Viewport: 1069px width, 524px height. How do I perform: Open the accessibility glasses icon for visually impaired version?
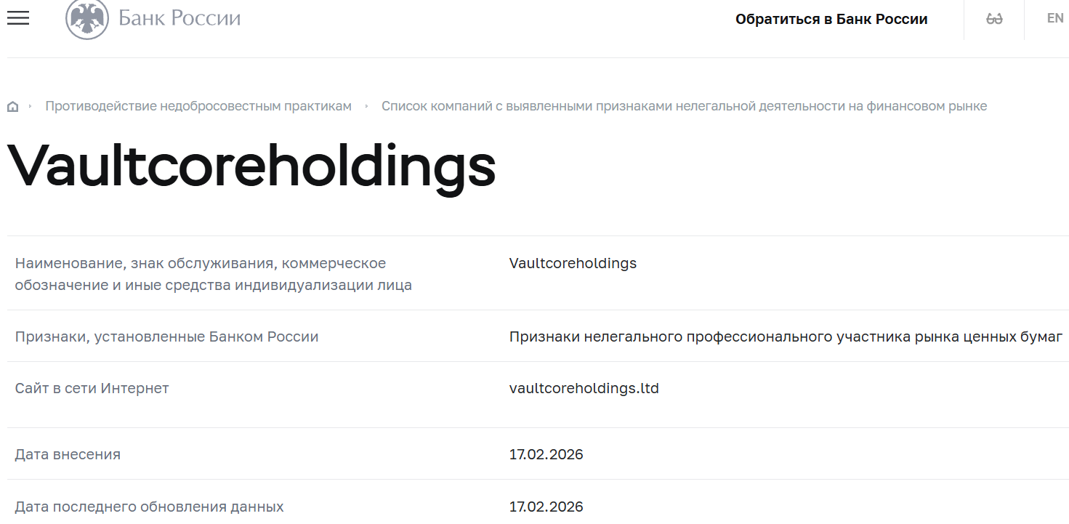[x=993, y=18]
